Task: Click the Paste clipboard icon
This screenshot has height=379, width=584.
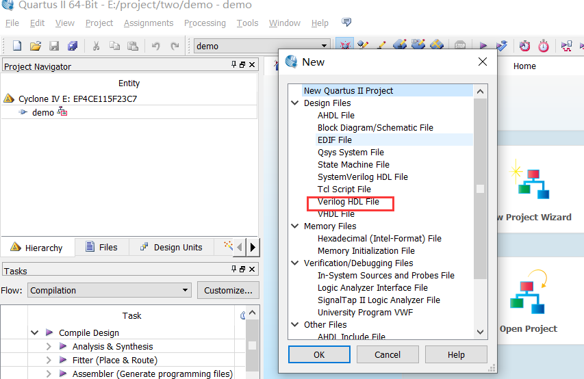Action: (133, 46)
